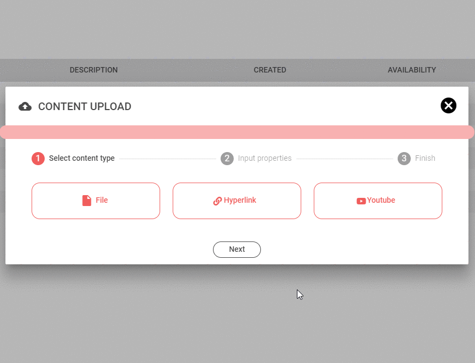Click the "CONTENT UPLOAD" dialog title

(x=84, y=106)
